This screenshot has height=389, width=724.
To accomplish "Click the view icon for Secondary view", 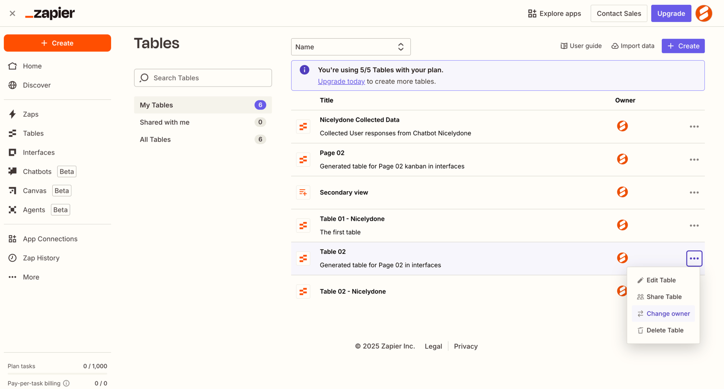I will tap(303, 193).
